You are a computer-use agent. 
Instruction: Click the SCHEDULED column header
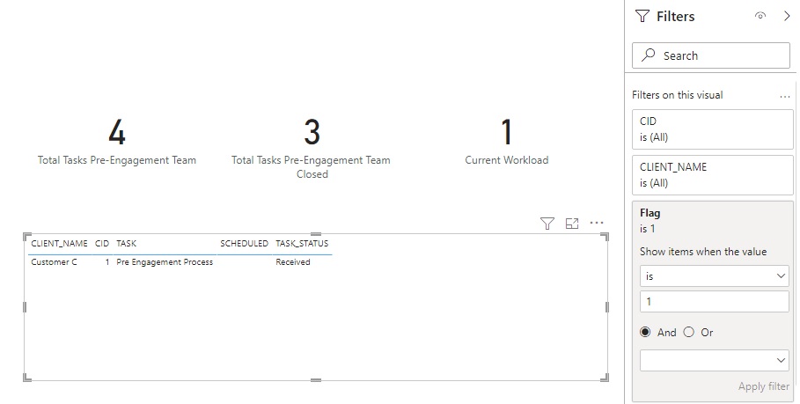[x=245, y=243]
